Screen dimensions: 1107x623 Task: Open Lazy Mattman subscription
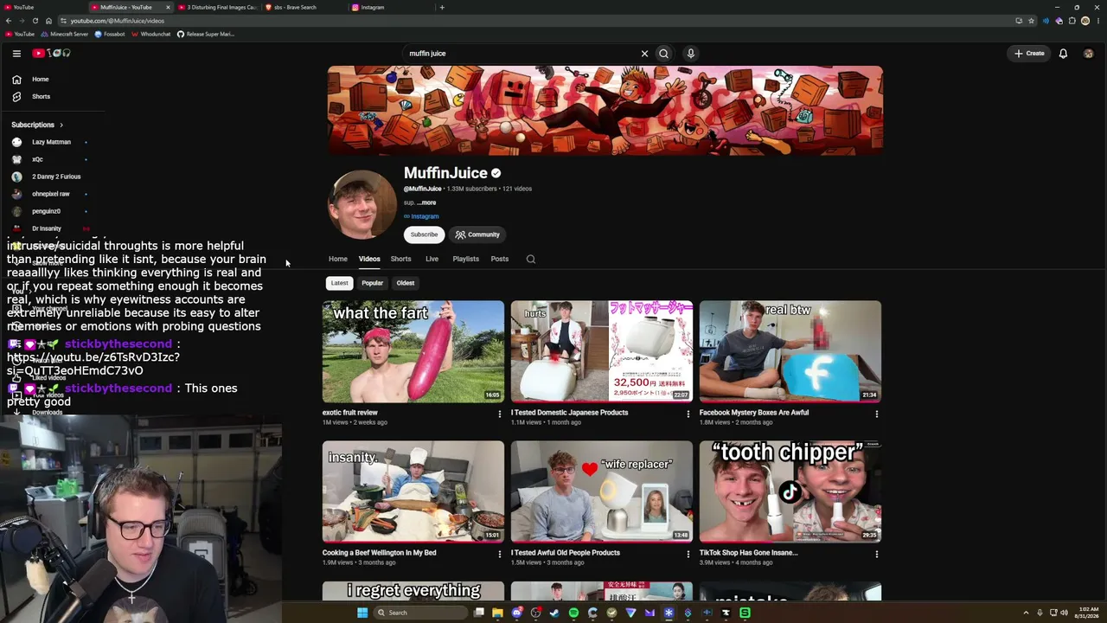point(51,142)
